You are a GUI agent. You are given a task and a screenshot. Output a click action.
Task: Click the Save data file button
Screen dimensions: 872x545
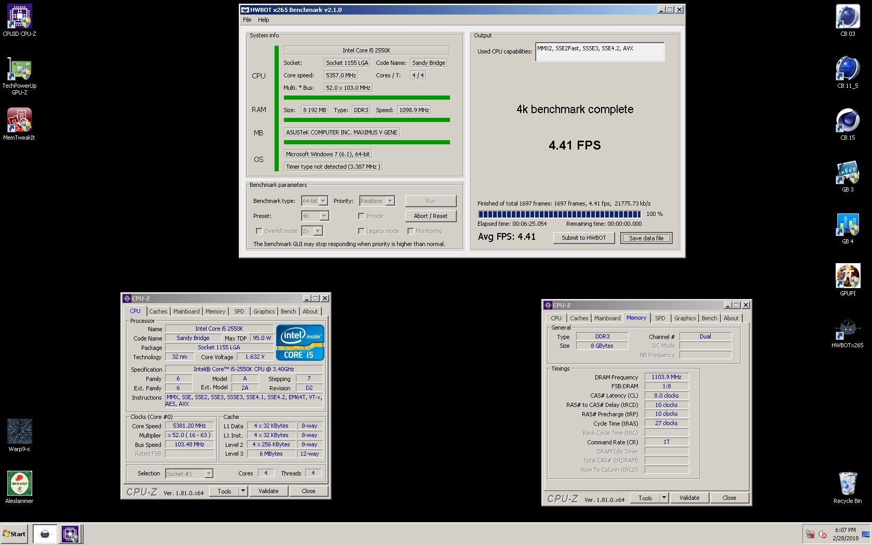(646, 238)
